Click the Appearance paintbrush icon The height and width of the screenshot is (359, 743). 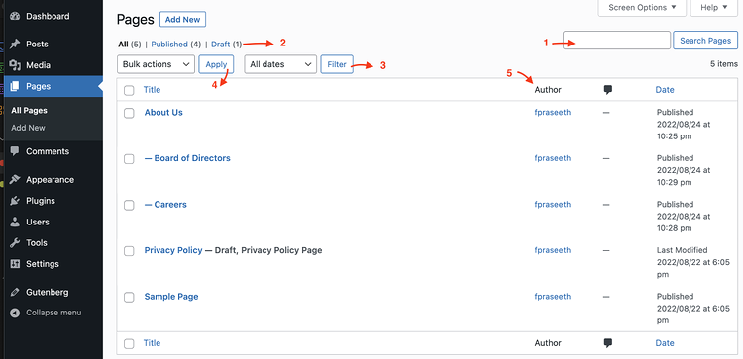point(15,180)
